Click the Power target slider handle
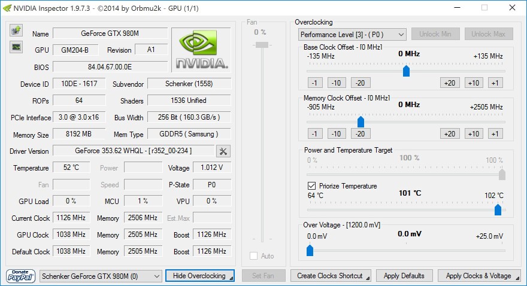 502,175
